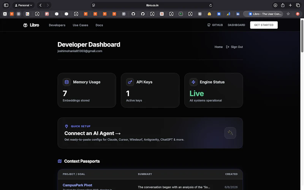Click the 'Active keys' label
Screen dimensions: 304x190
click(x=134, y=100)
